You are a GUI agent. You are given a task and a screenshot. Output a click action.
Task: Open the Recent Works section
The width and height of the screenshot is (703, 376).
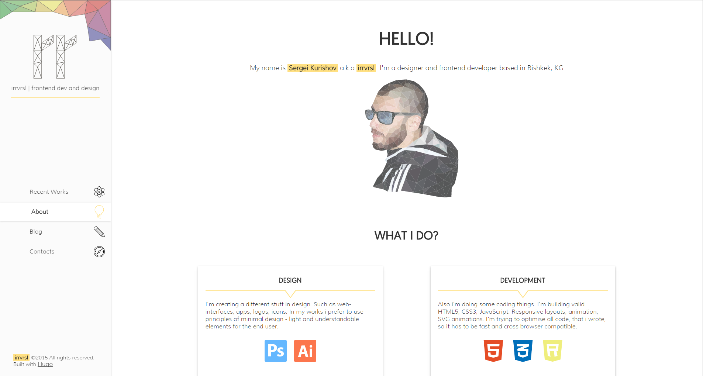pos(49,192)
